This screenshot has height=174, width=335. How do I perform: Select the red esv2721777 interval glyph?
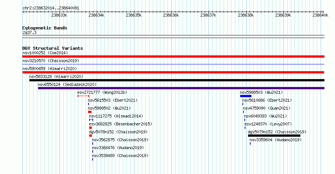pyautogui.click(x=83, y=96)
